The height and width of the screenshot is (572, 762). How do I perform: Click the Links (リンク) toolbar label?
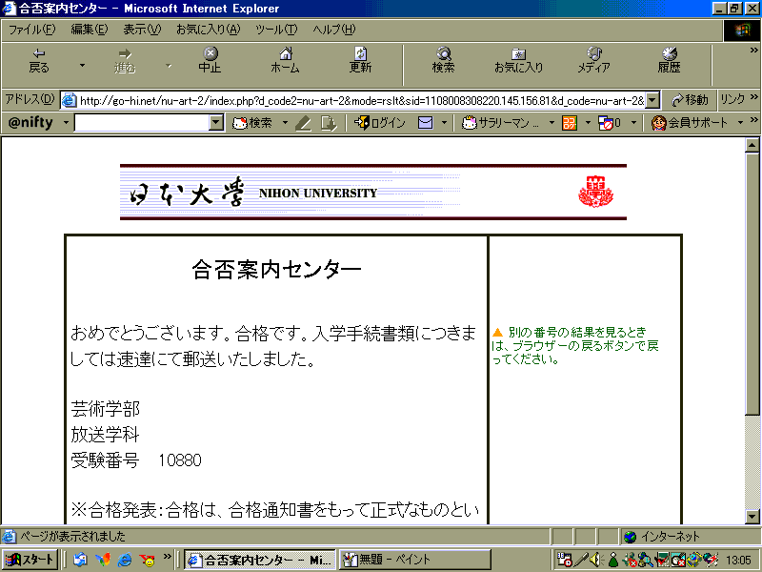tap(732, 99)
